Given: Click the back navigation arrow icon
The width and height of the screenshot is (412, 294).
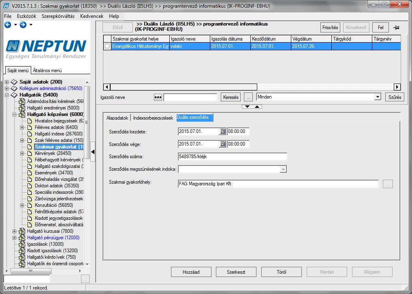Looking at the screenshot, I should click(8, 25).
